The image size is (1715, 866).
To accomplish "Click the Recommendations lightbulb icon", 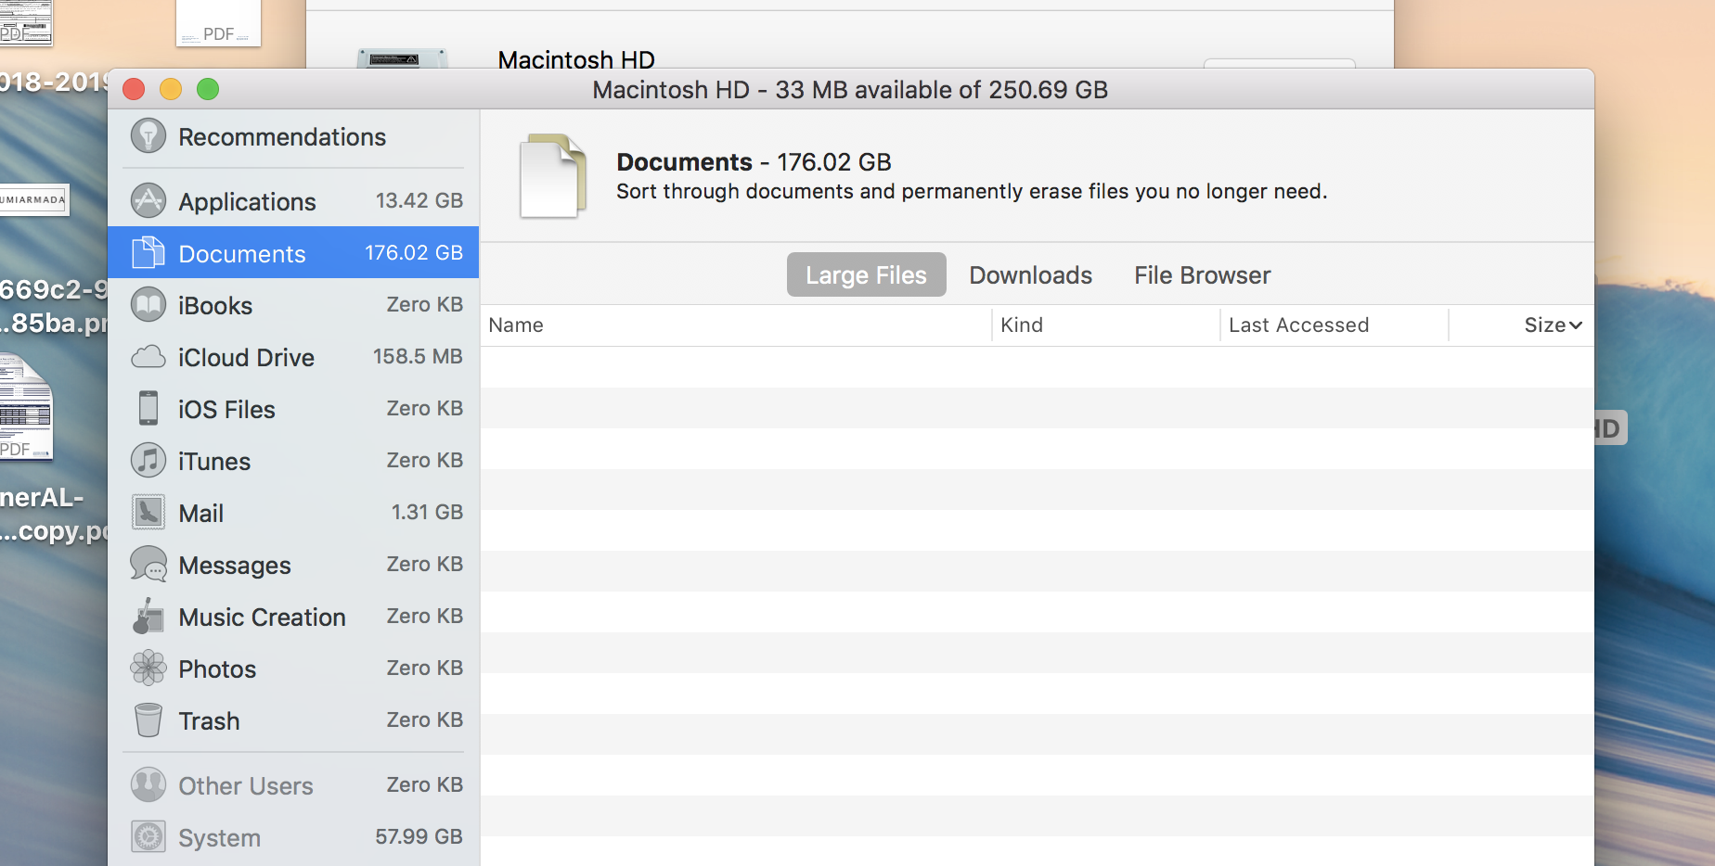I will (148, 136).
